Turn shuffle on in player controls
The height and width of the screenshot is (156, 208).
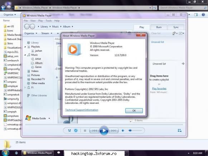coord(69,131)
